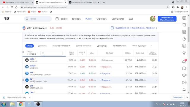Open File Explorer from the taskbar
Screen dimensions: 190x107
coord(12,104)
